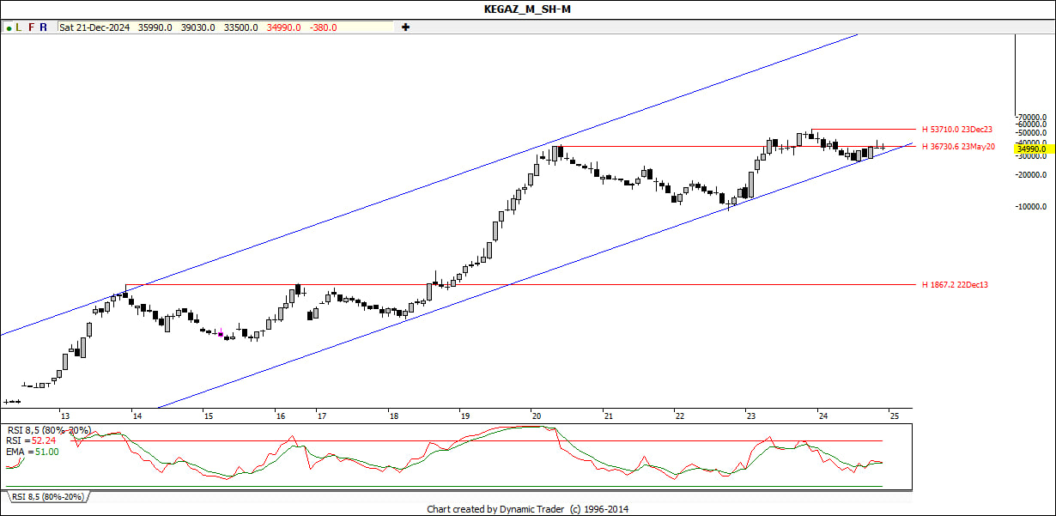Image resolution: width=1056 pixels, height=516 pixels.
Task: Click the date Sat 21-Dec-2024 in data bar
Action: click(94, 27)
